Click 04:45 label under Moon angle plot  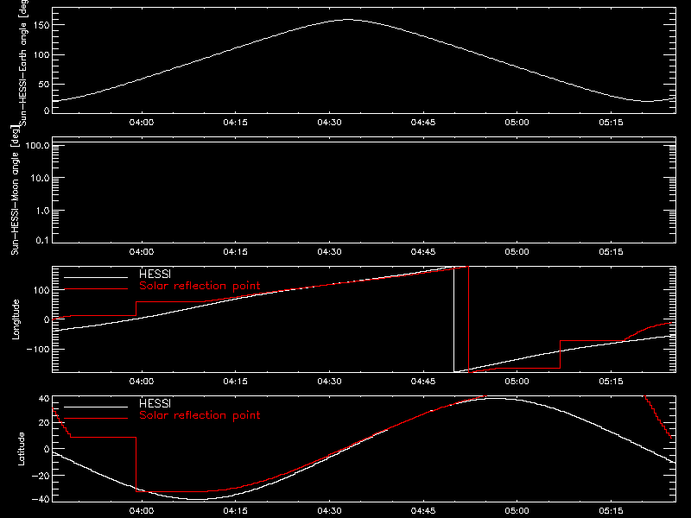tap(423, 251)
